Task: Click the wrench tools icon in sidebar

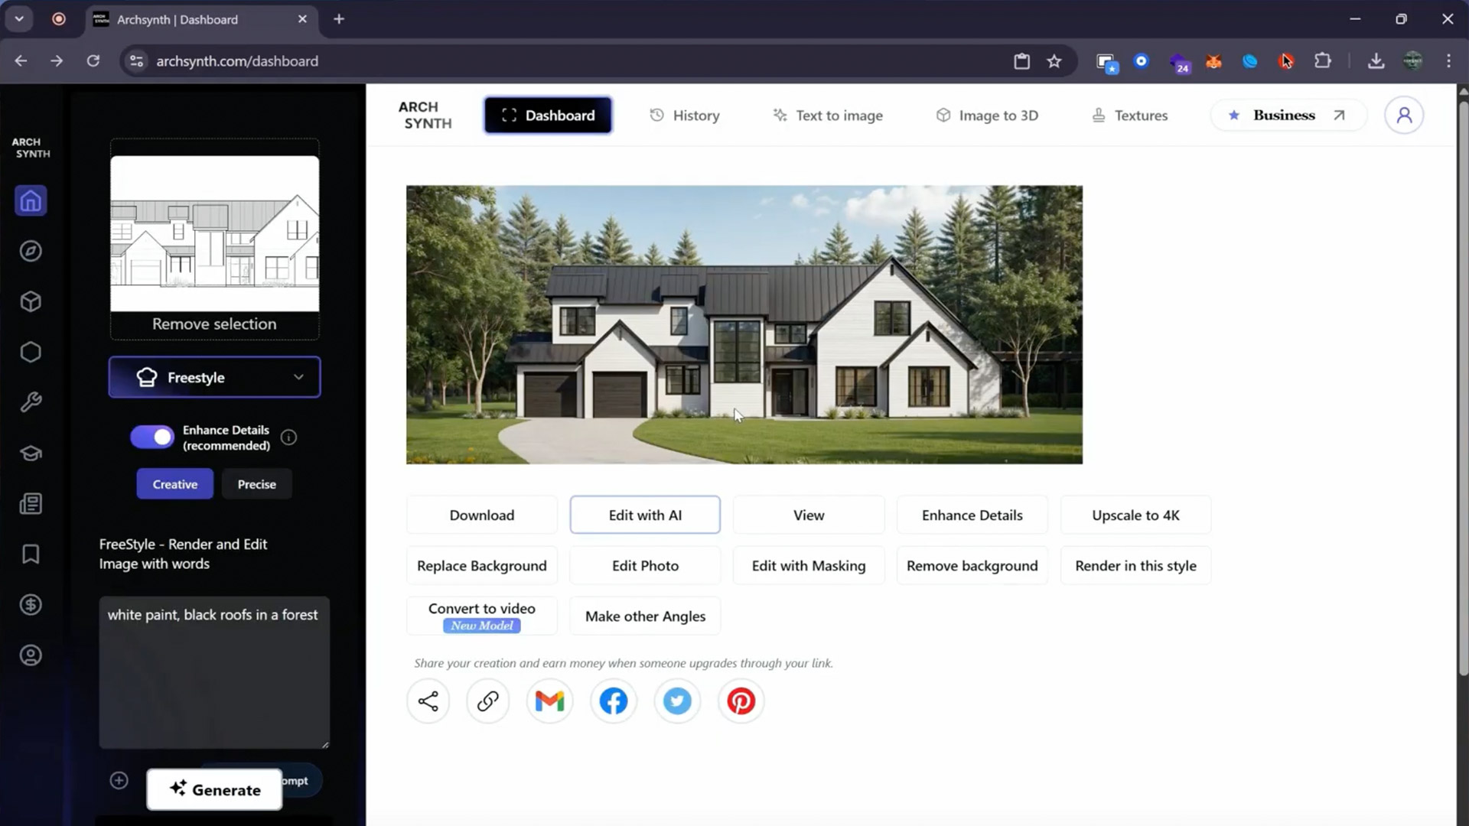Action: pyautogui.click(x=31, y=402)
